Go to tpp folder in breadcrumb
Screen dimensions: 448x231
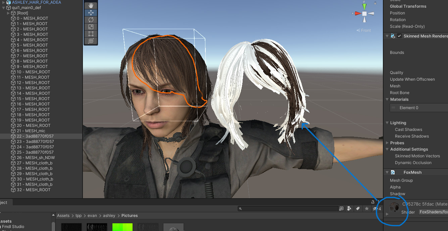(79, 216)
